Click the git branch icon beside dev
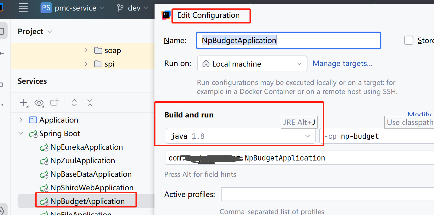434x215 pixels. [x=120, y=8]
